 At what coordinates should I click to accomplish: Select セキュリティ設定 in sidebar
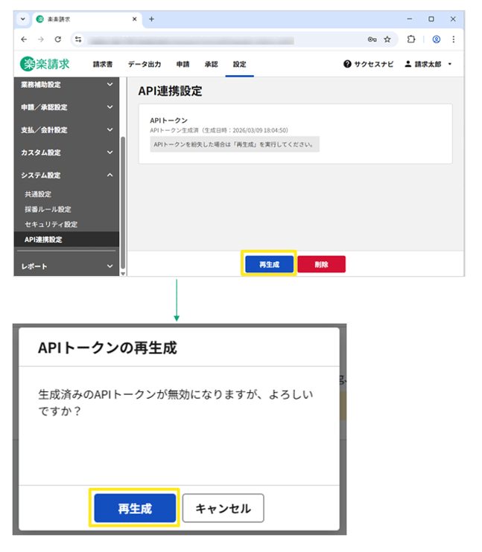pos(51,224)
